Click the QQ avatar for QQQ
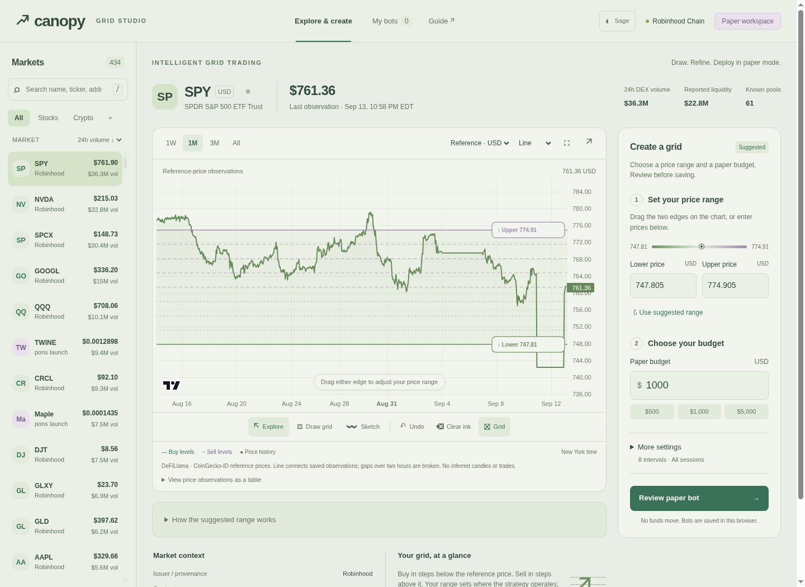 pos(21,312)
